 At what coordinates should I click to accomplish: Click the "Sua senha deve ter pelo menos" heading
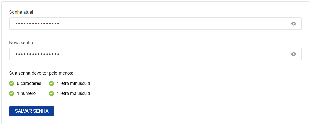click(x=41, y=73)
